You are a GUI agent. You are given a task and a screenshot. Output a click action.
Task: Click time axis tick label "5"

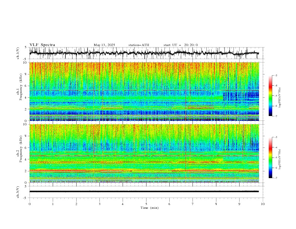(146, 204)
